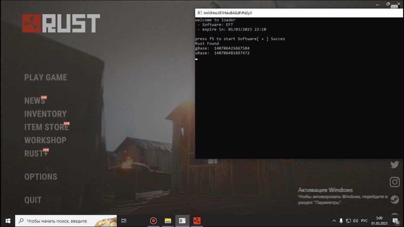Click QUIT to exit Rust

[33, 200]
